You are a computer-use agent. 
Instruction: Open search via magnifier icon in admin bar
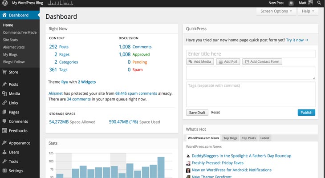click(x=319, y=3)
